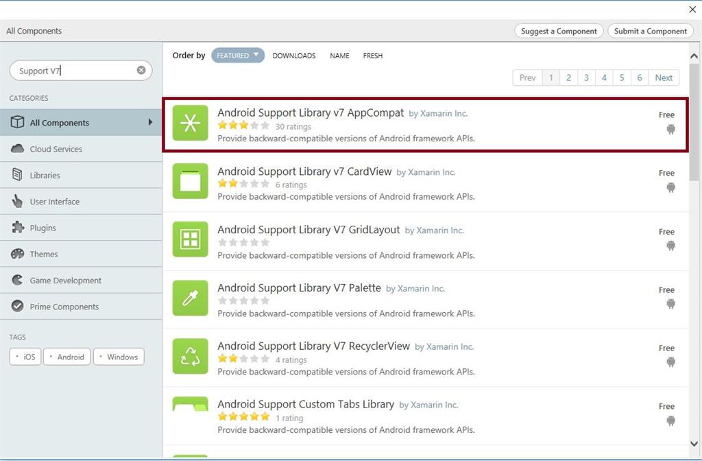Open Android Support Library V7 Palette title
Screen dimensions: 702x461
point(299,288)
